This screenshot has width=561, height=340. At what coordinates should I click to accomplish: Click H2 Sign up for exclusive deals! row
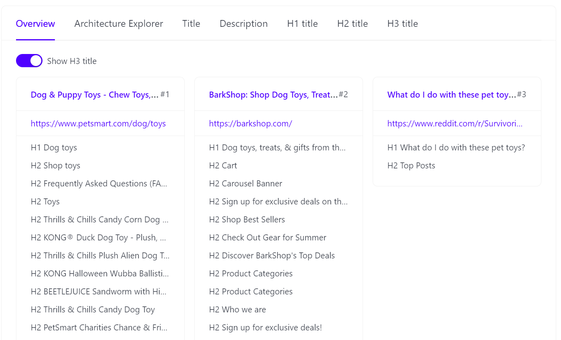(266, 328)
